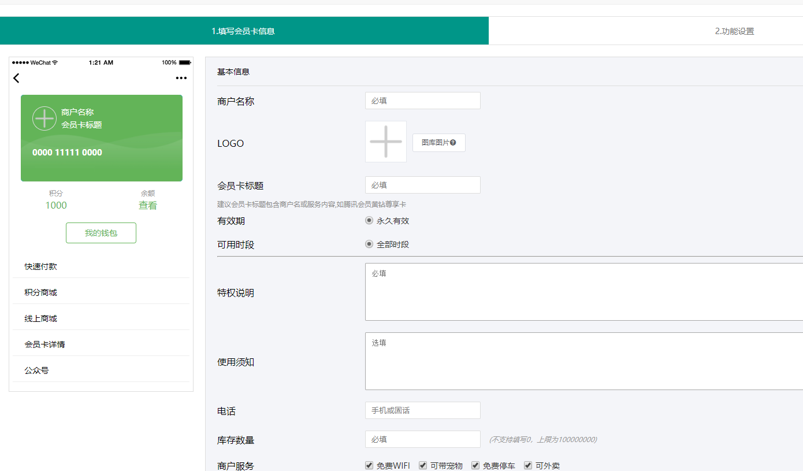
Task: Click the help question mark on 图库图片
Action: [453, 143]
